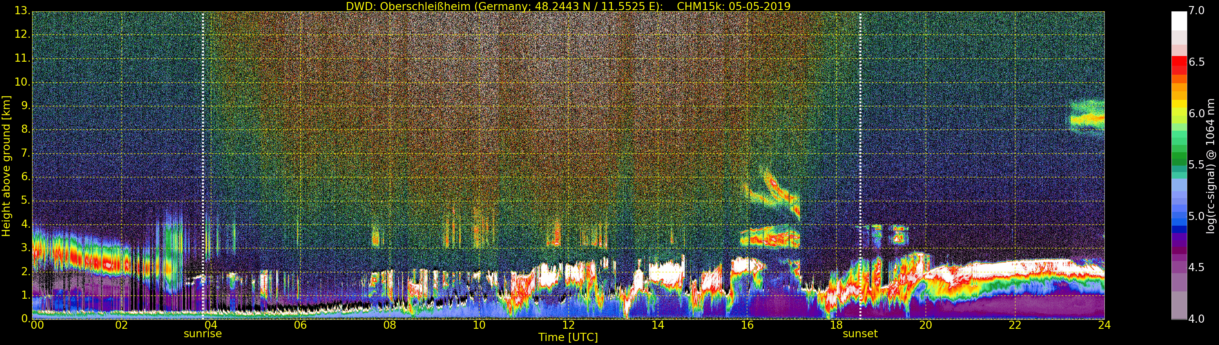This screenshot has width=1219, height=345.
Task: Click the white dotted sunrise marker line
Action: click(202, 166)
